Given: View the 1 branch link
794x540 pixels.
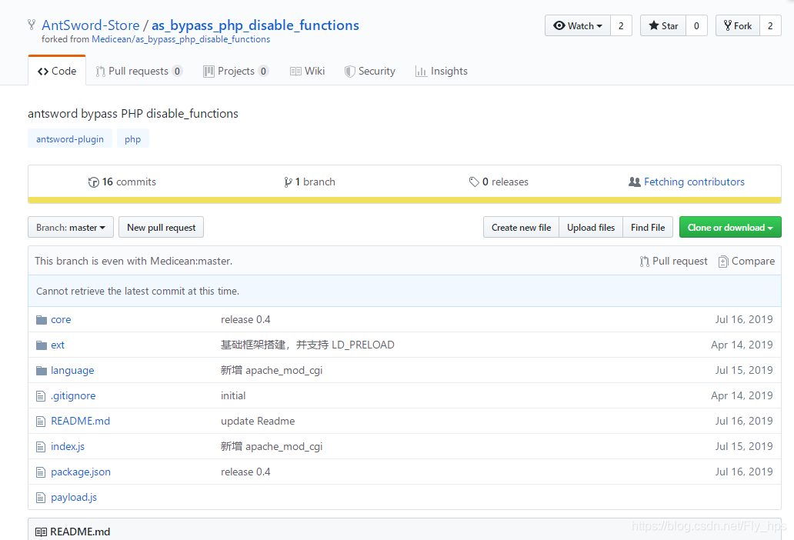Looking at the screenshot, I should (x=310, y=182).
